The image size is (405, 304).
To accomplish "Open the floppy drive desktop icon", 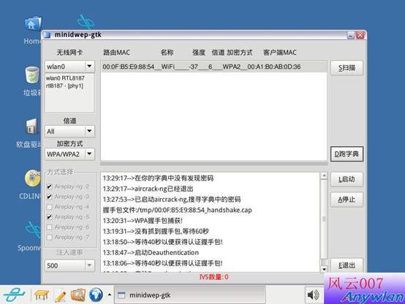I will (x=32, y=126).
